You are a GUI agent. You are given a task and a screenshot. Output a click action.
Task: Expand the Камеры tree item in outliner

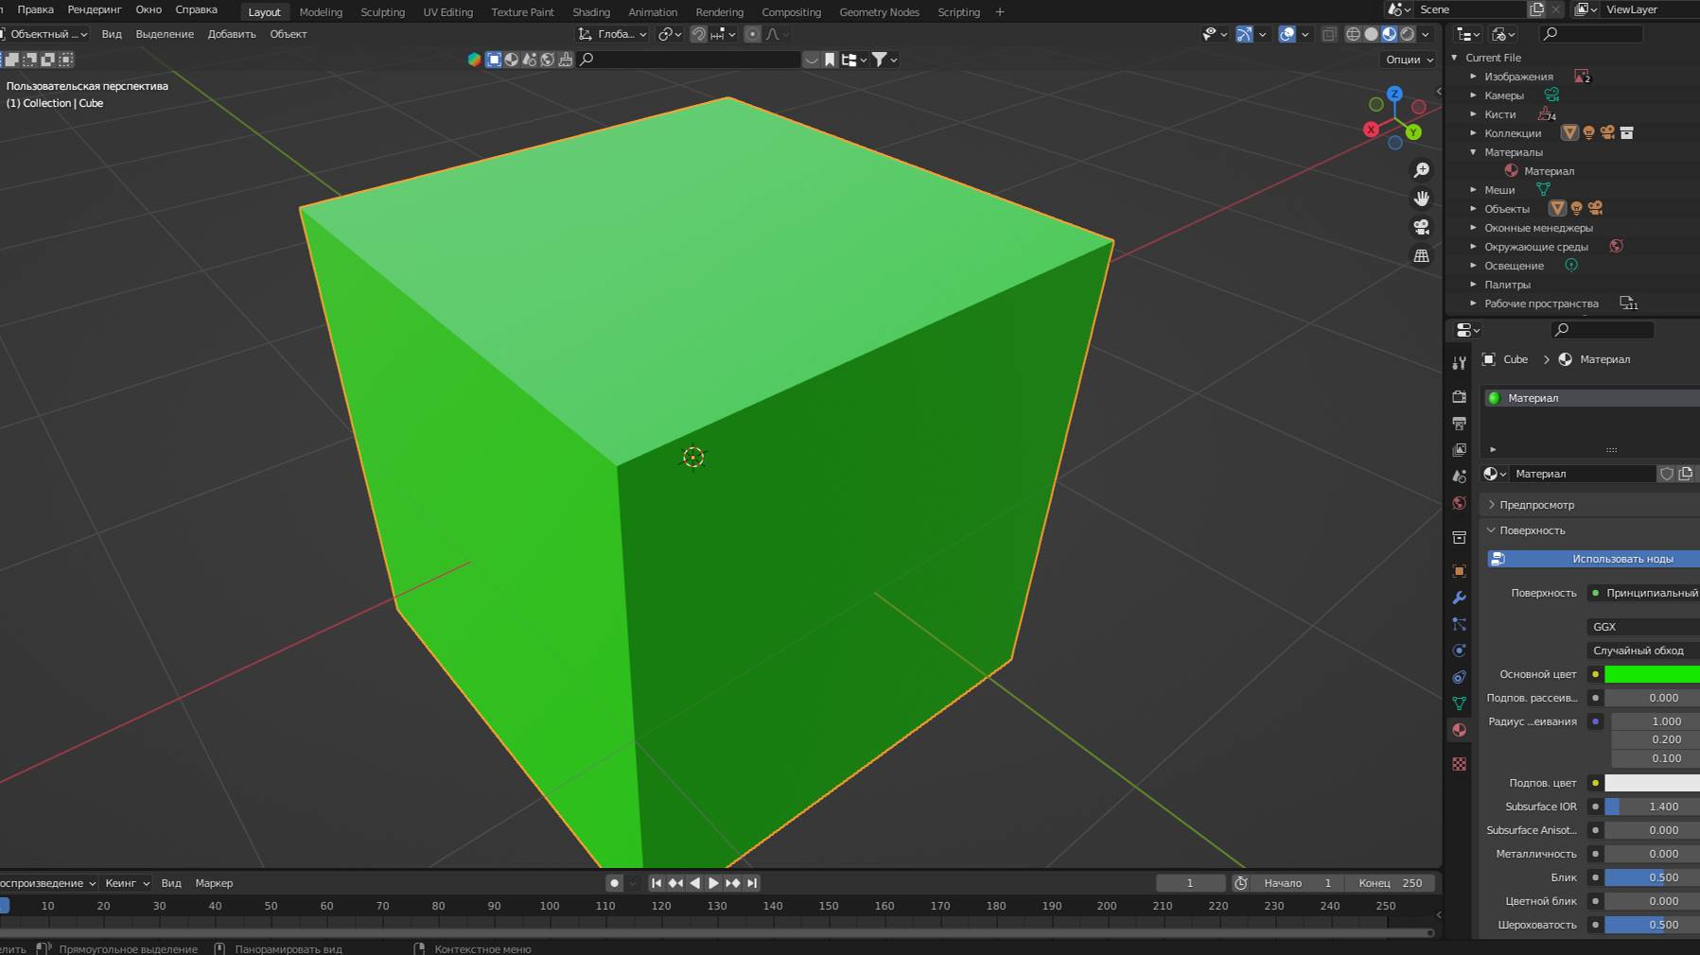point(1473,95)
